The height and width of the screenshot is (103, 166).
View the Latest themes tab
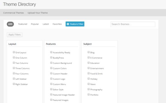click(46, 24)
